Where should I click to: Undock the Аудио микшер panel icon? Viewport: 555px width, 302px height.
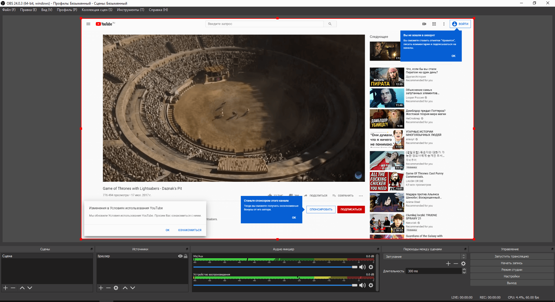(x=378, y=249)
